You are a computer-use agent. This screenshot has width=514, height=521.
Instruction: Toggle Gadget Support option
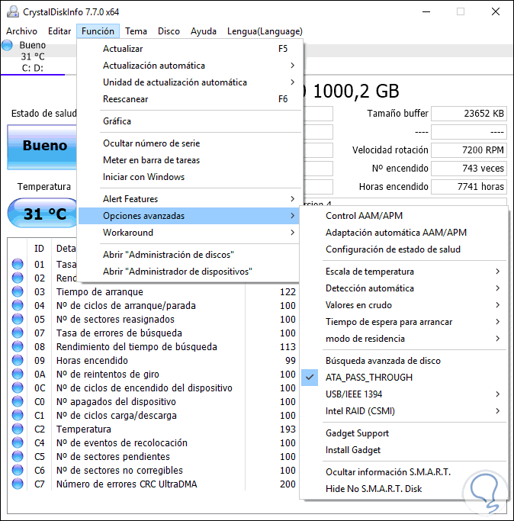403,433
